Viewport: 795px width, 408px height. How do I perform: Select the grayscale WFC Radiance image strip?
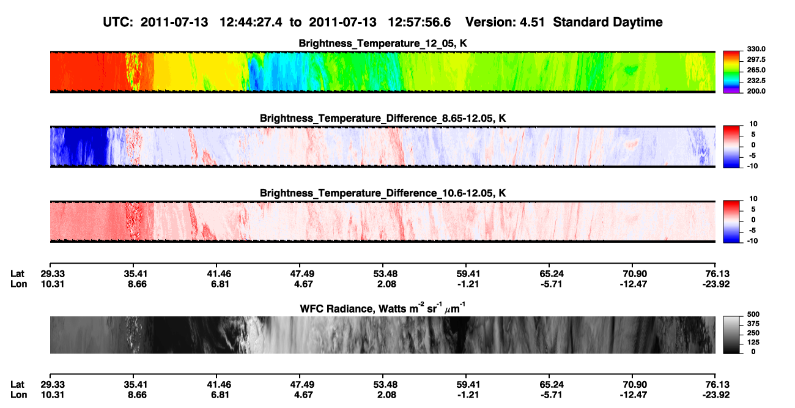(383, 335)
